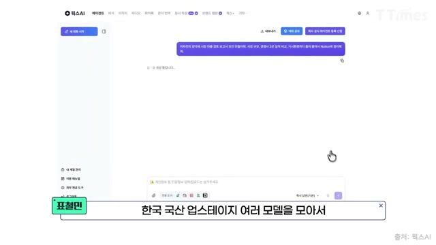Viewport: 436px width, 245px height.
Task: Select the Notion connected tool icon
Action: click(205, 195)
